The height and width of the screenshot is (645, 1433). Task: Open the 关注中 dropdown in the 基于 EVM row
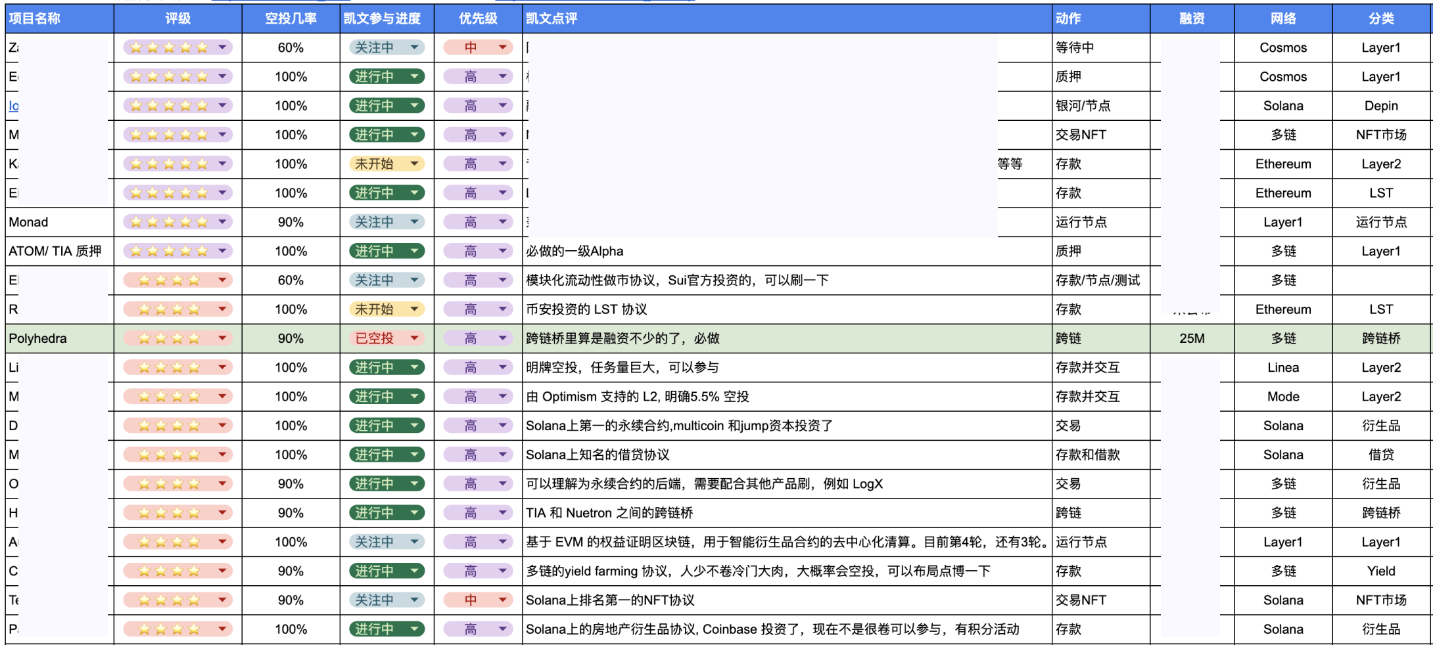[x=387, y=542]
